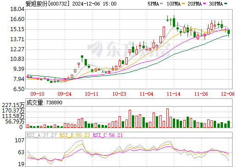Click the 9.39 price axis label
Image resolution: width=239 pixels, height=167 pixels.
coord(19,69)
